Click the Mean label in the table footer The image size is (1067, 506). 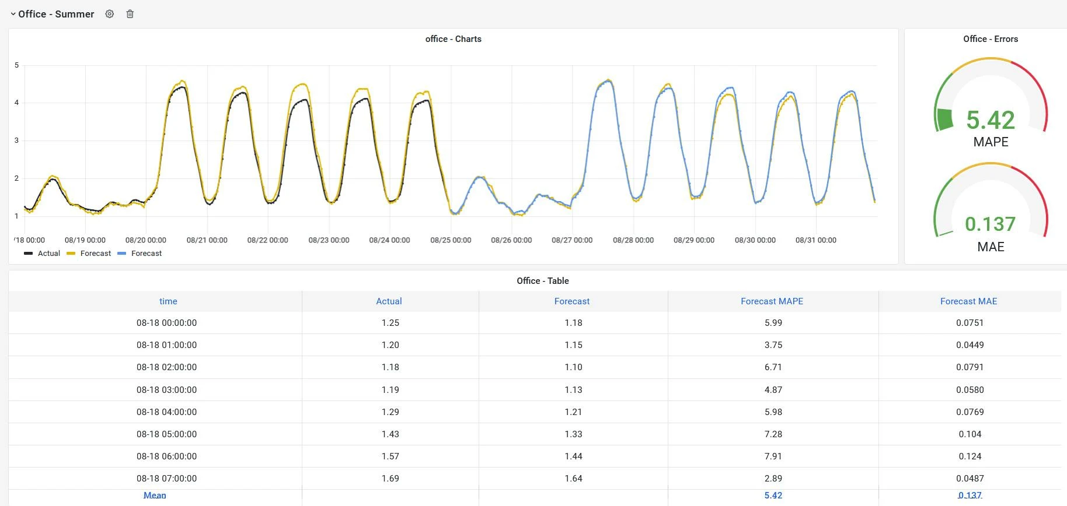[x=155, y=496]
